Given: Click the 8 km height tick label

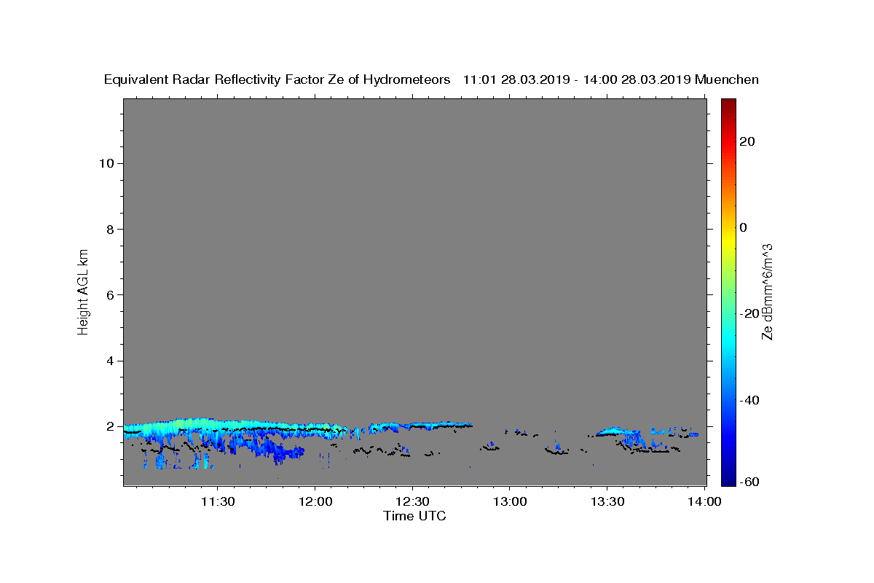Looking at the screenshot, I should (111, 229).
